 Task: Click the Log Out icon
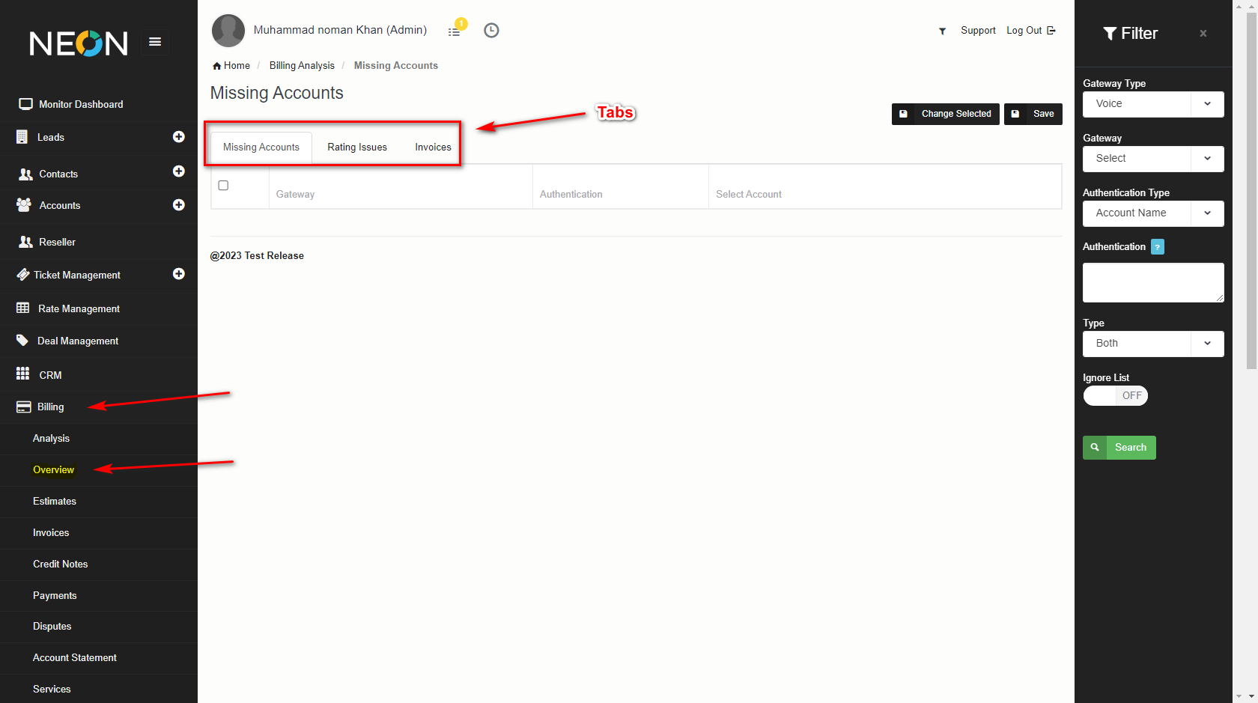[x=1051, y=31]
